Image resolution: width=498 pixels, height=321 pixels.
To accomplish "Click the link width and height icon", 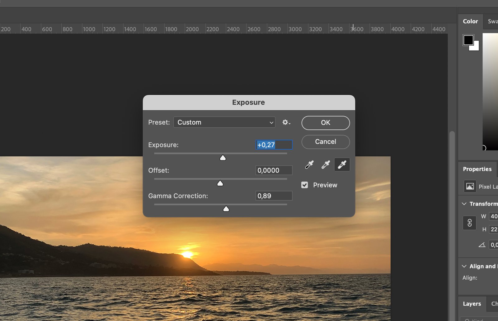I will (x=469, y=223).
